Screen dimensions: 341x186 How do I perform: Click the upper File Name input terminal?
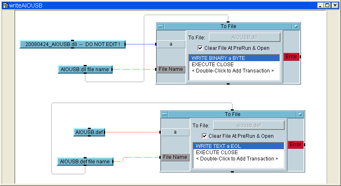171,69
